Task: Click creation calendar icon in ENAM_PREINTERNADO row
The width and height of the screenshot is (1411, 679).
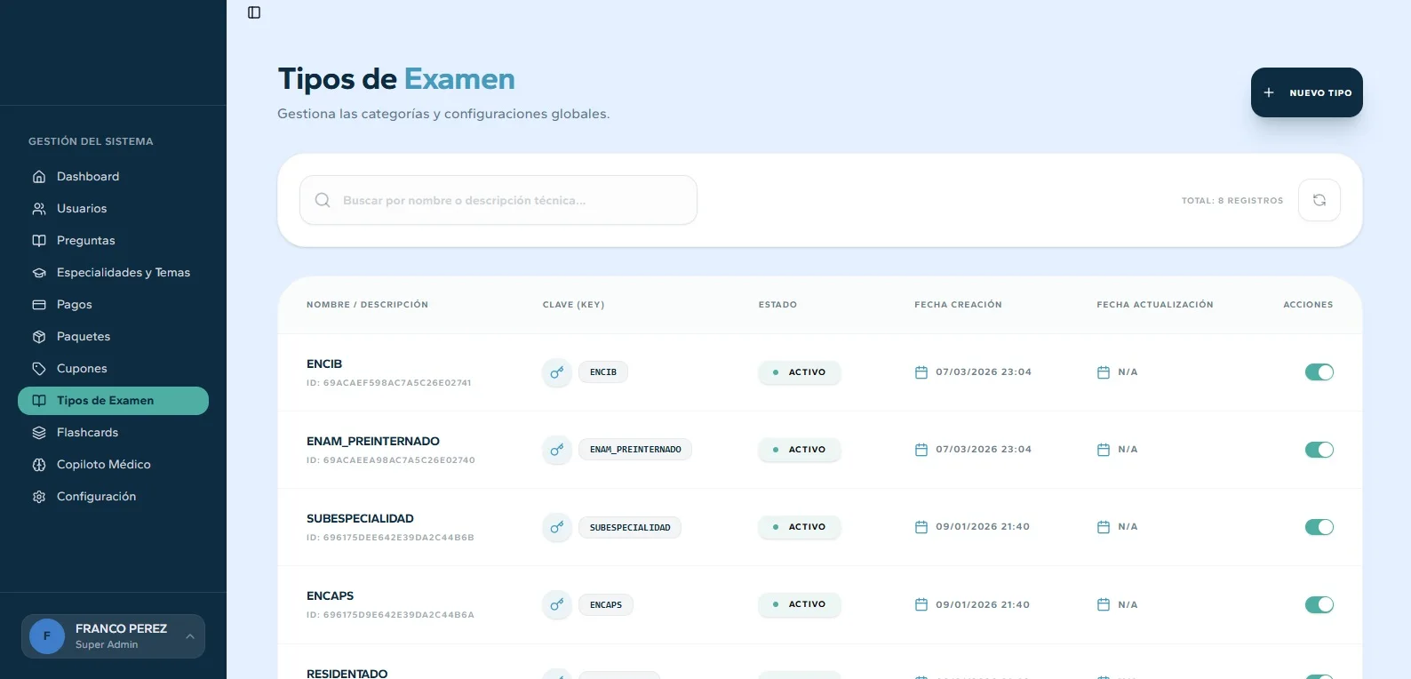Action: (x=921, y=450)
